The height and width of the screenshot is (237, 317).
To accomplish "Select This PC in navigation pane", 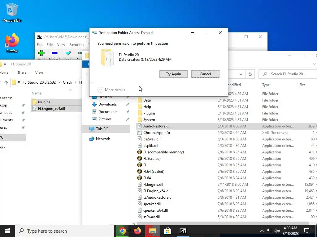I will (x=106, y=129).
